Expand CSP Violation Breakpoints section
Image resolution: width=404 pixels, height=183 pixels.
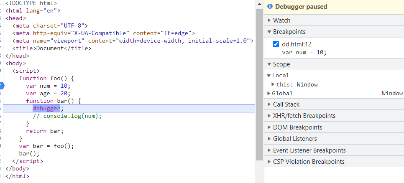click(x=334, y=162)
